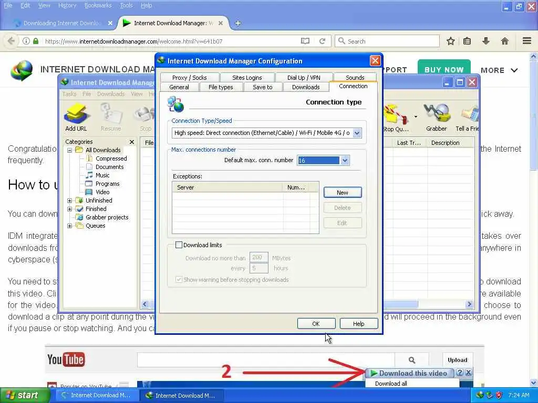The image size is (538, 403).
Task: Click the page reload icon in address bar
Action: [x=322, y=41]
